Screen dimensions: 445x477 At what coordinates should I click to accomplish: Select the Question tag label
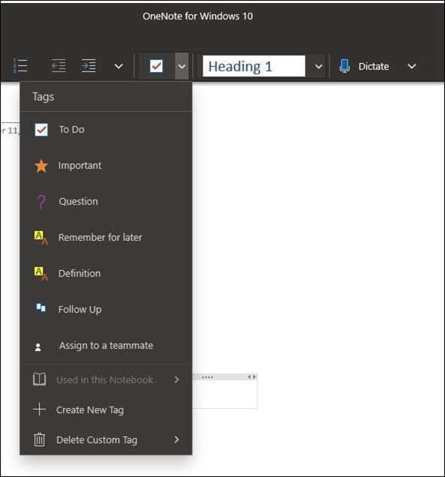(78, 202)
